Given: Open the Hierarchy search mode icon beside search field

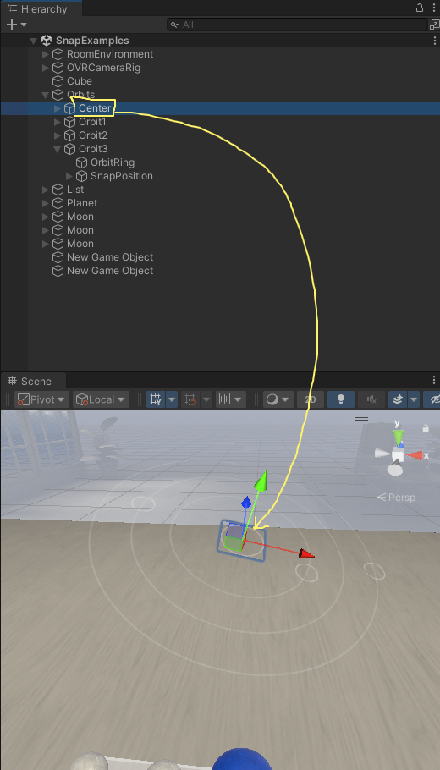Looking at the screenshot, I should click(434, 25).
